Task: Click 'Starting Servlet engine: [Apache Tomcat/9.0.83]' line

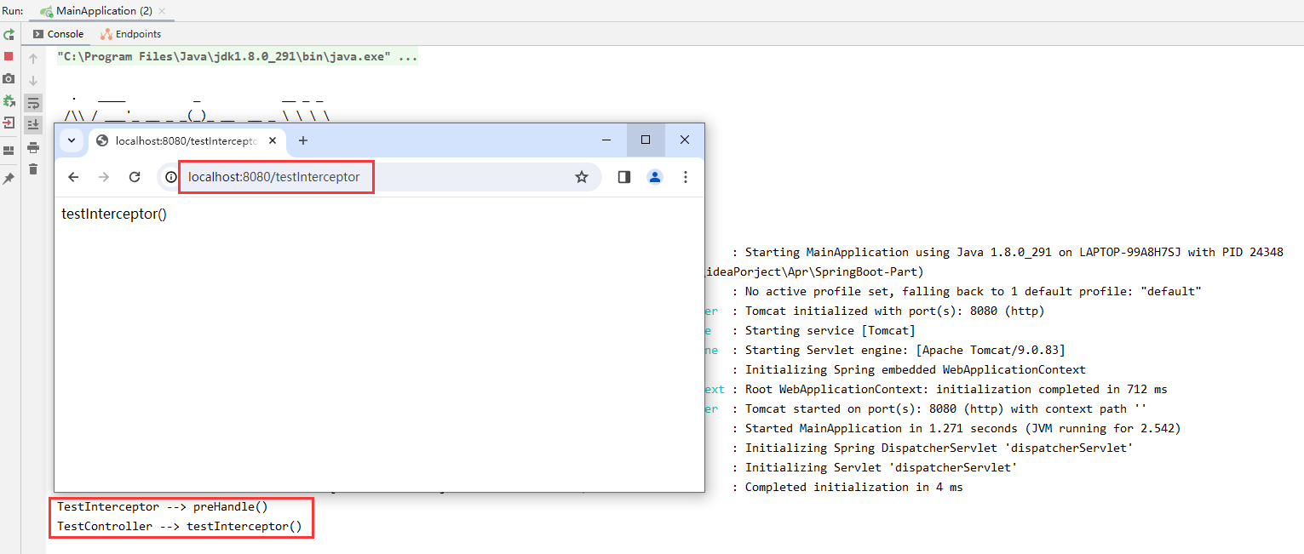Action: point(905,351)
